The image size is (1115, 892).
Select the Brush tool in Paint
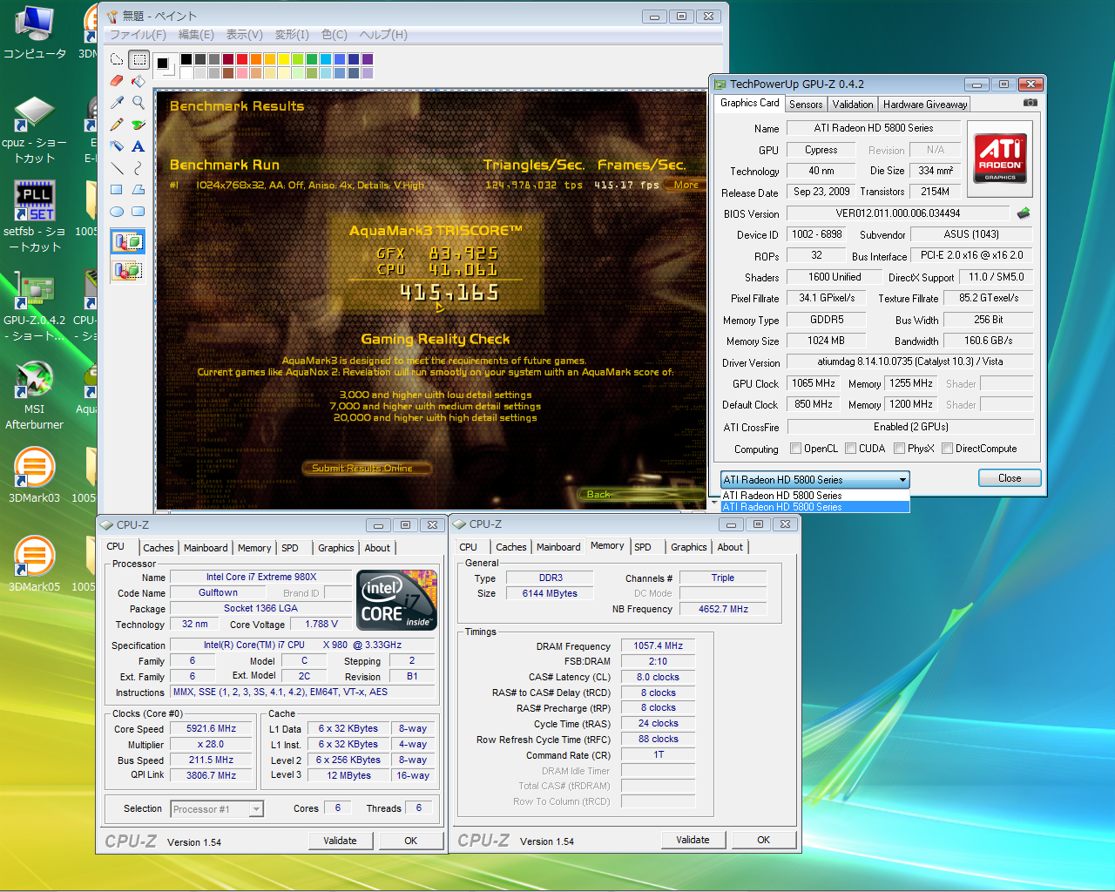pos(139,125)
